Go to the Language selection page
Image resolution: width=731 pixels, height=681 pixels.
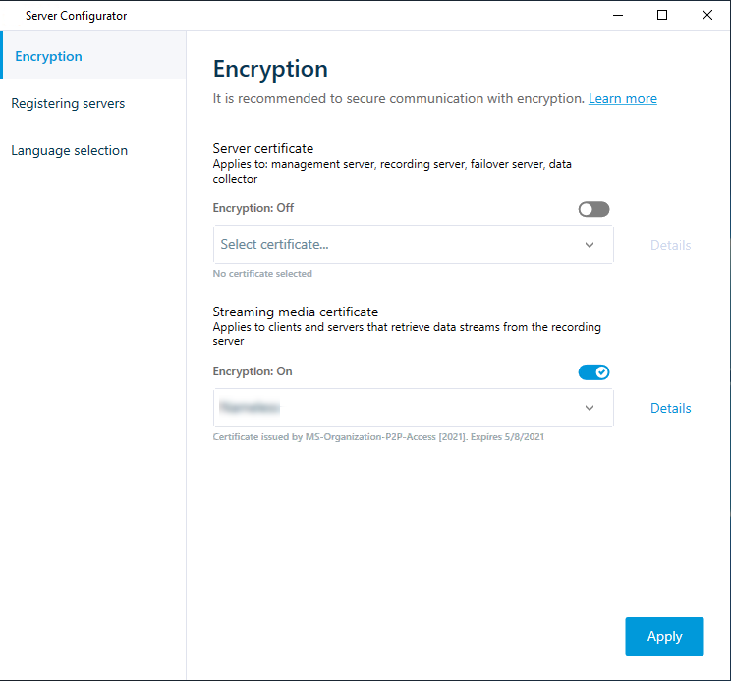pos(70,150)
